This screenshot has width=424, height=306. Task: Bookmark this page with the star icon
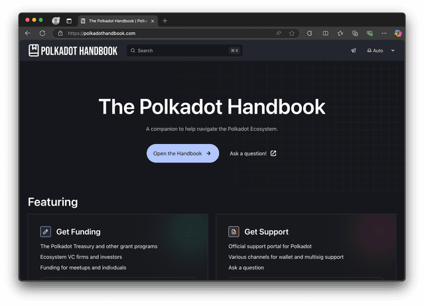click(x=291, y=33)
